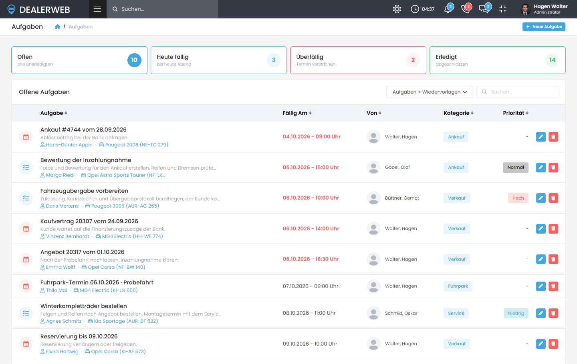Go to home via breadcrumb house icon
This screenshot has height=364, width=577.
(x=57, y=26)
